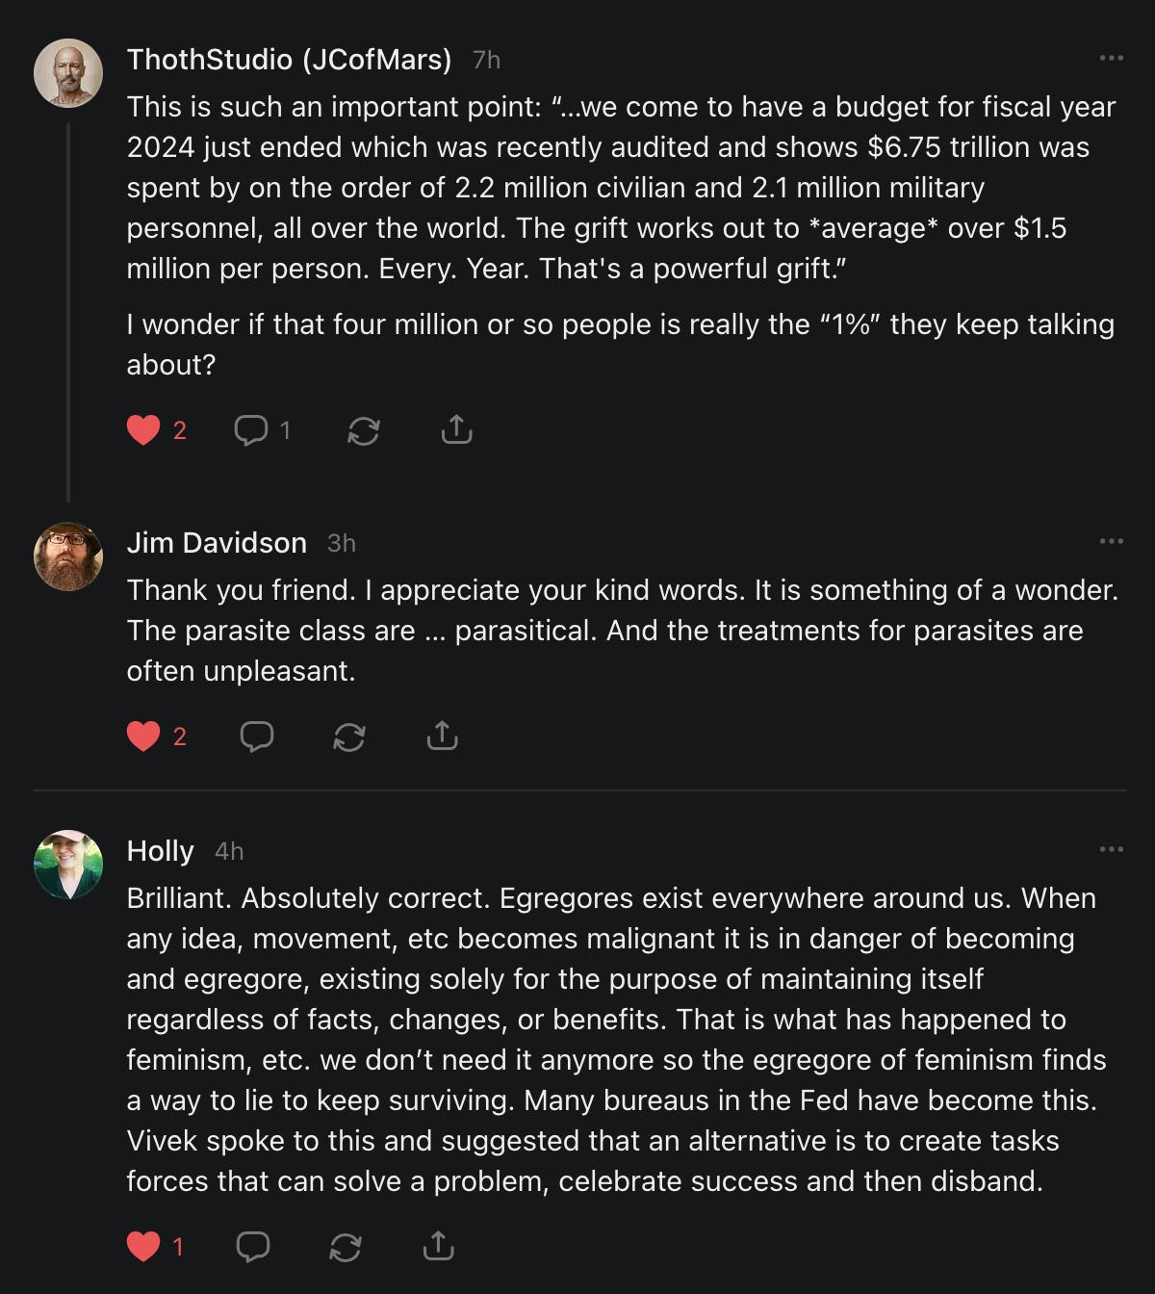Viewport: 1155px width, 1294px height.
Task: Toggle the heart on Jim Davidson's reply
Action: pyautogui.click(x=143, y=737)
